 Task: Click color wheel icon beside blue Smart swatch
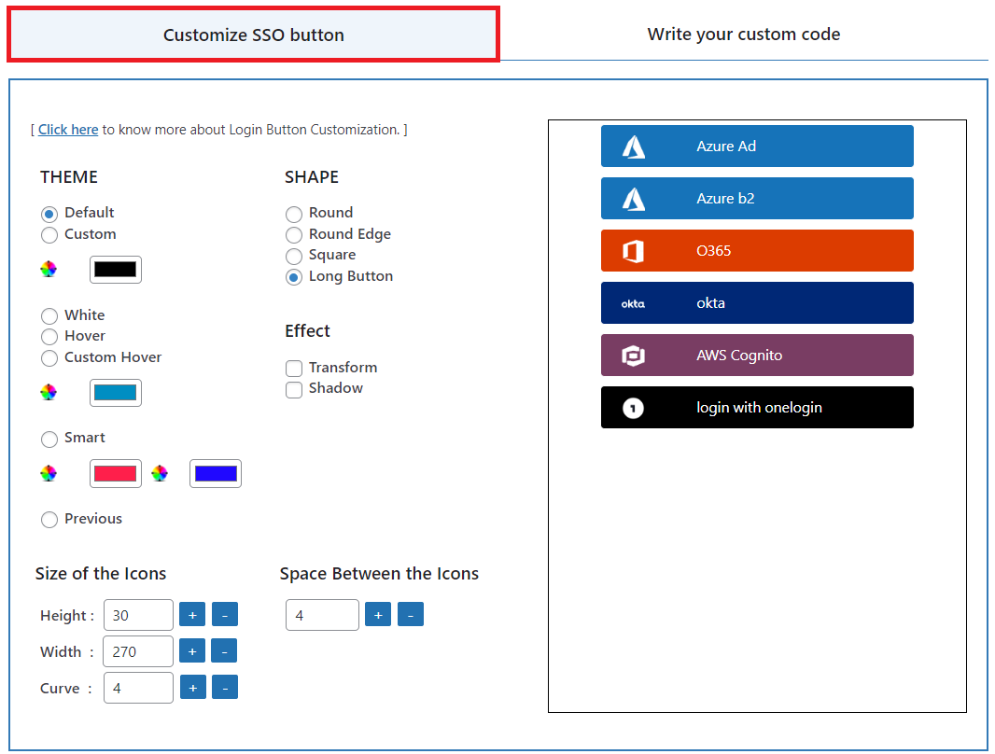click(160, 473)
